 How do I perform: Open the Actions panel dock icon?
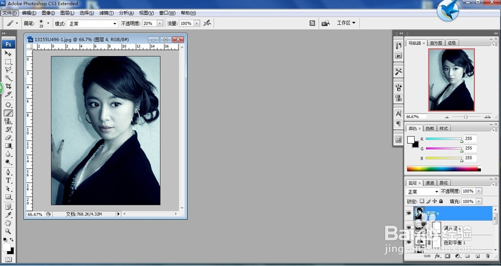coord(398,56)
